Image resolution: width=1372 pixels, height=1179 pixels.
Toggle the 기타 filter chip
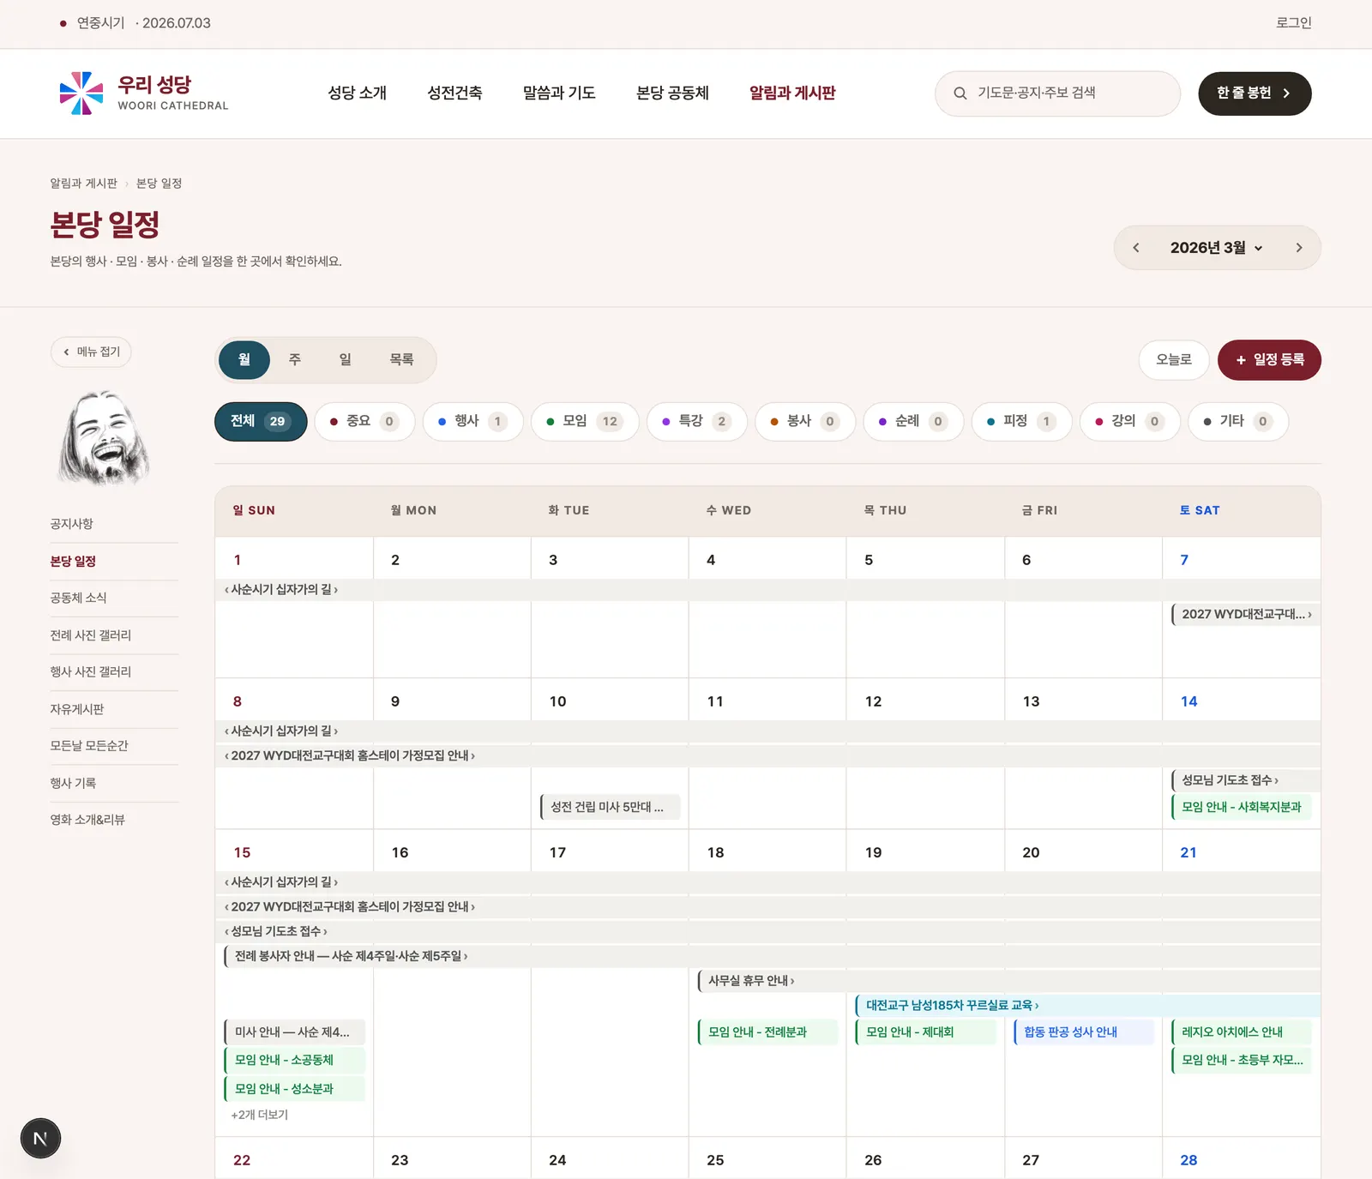1238,421
